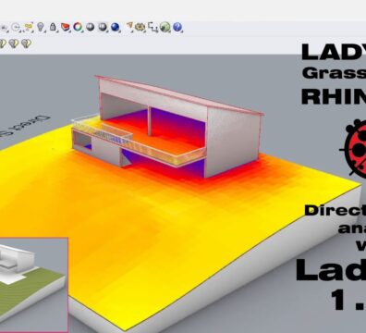Select the gray shaded viewport sphere icon

pos(91,27)
